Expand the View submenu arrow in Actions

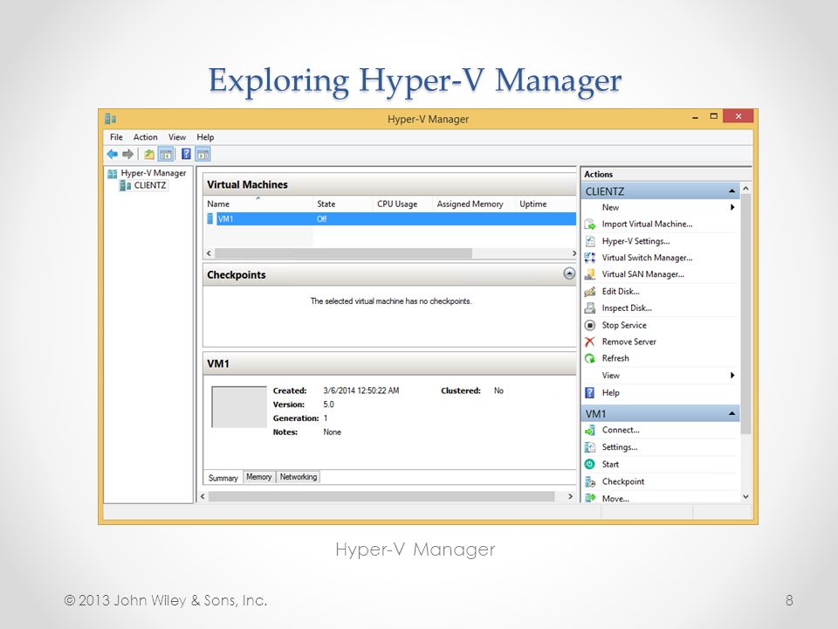[732, 376]
